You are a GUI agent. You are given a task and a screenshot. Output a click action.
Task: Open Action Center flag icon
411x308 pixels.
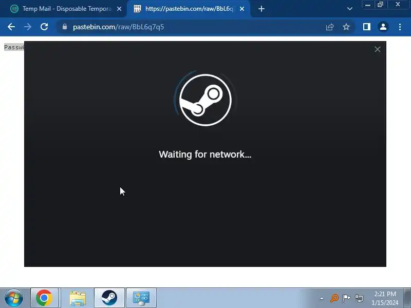(x=346, y=298)
